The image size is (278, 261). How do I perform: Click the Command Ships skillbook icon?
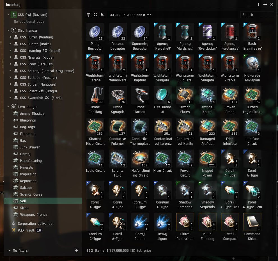pyautogui.click(x=252, y=222)
